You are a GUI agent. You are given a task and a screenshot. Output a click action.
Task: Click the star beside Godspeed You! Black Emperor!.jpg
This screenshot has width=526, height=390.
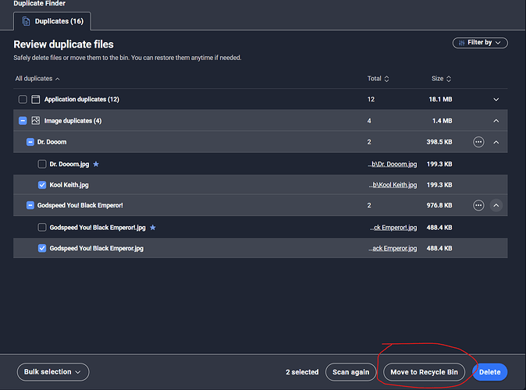tap(153, 227)
